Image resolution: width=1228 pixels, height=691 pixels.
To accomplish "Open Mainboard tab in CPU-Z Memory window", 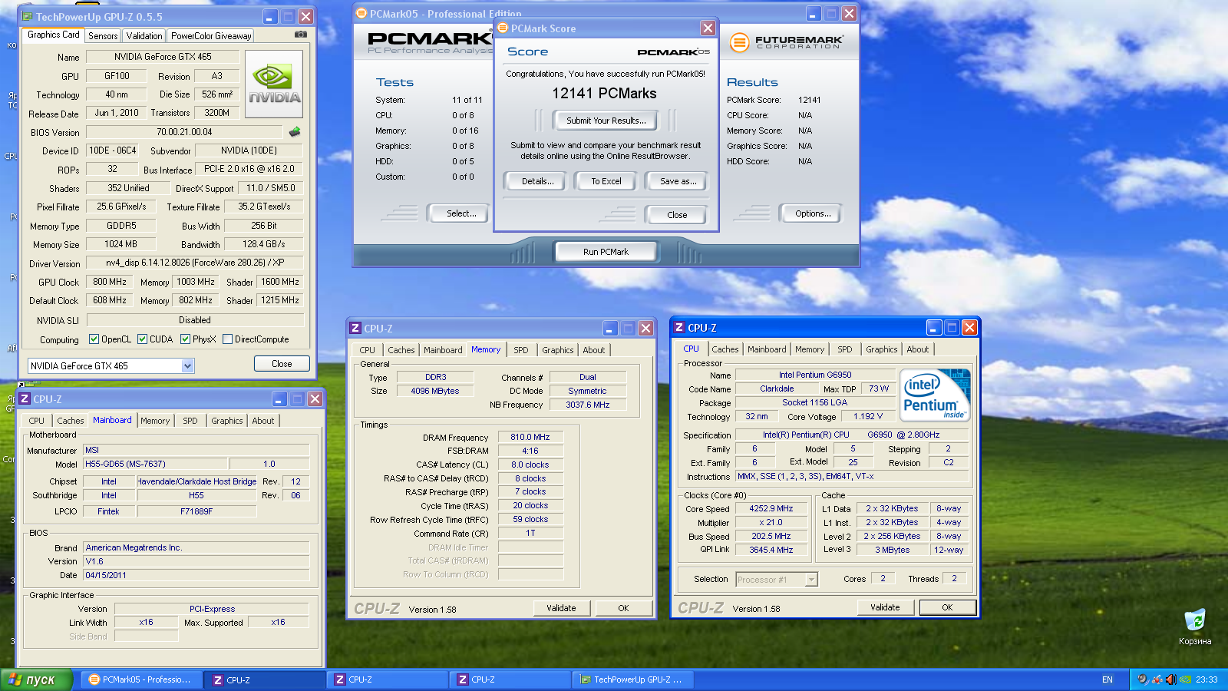I will (x=443, y=350).
